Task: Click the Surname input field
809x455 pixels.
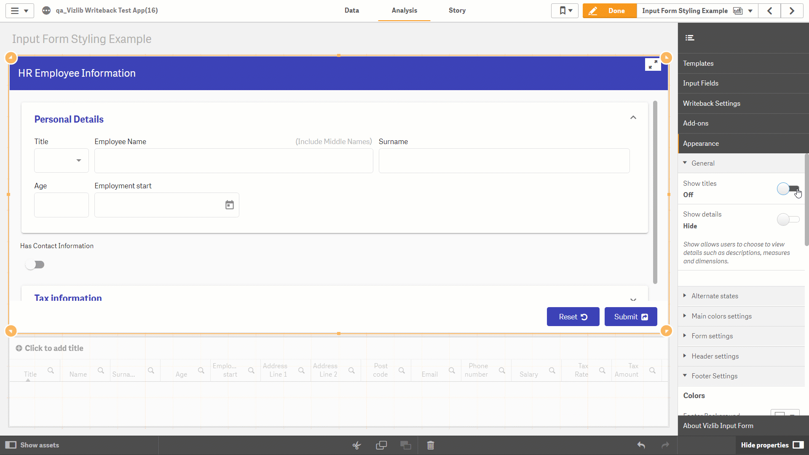Action: (504, 161)
